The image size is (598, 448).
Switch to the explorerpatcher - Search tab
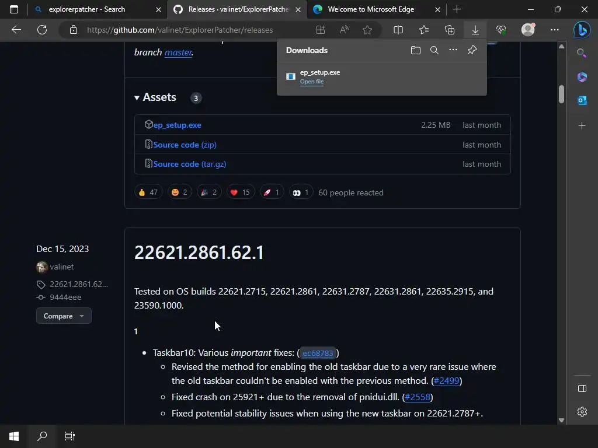tap(87, 9)
